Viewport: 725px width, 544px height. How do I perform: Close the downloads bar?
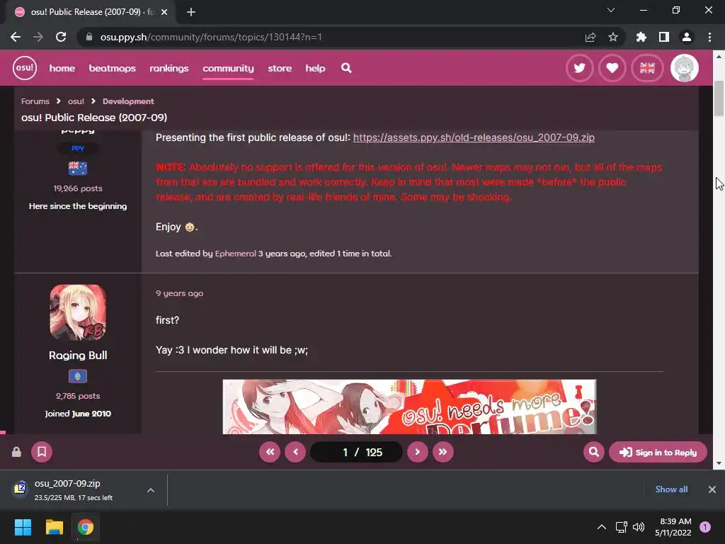pyautogui.click(x=712, y=489)
